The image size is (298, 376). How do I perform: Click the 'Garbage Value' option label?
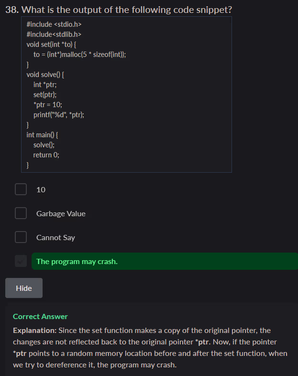[61, 214]
